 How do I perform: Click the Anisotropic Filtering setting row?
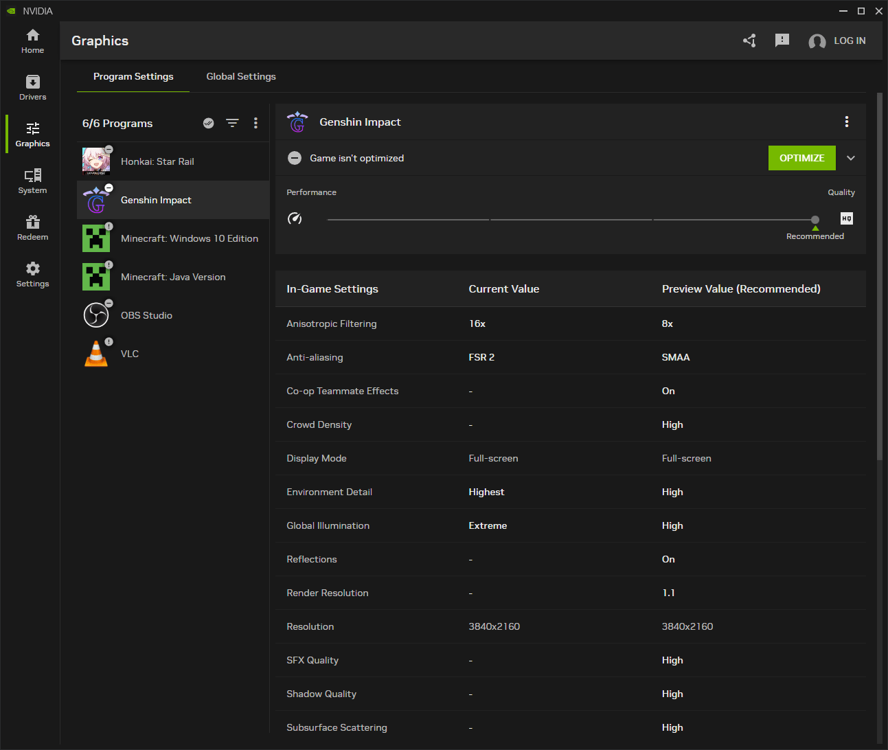pos(571,323)
